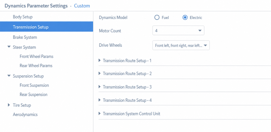271x132 pixels.
Task: Select the Fuel dynamics model radio button
Action: click(157, 18)
